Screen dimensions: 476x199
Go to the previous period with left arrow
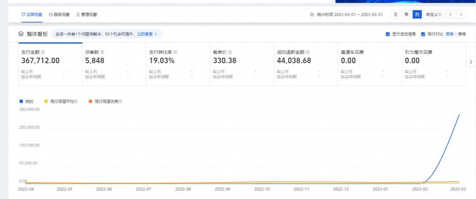(x=450, y=14)
